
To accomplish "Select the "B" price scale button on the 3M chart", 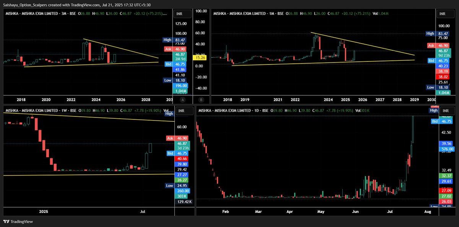I will pos(200,100).
